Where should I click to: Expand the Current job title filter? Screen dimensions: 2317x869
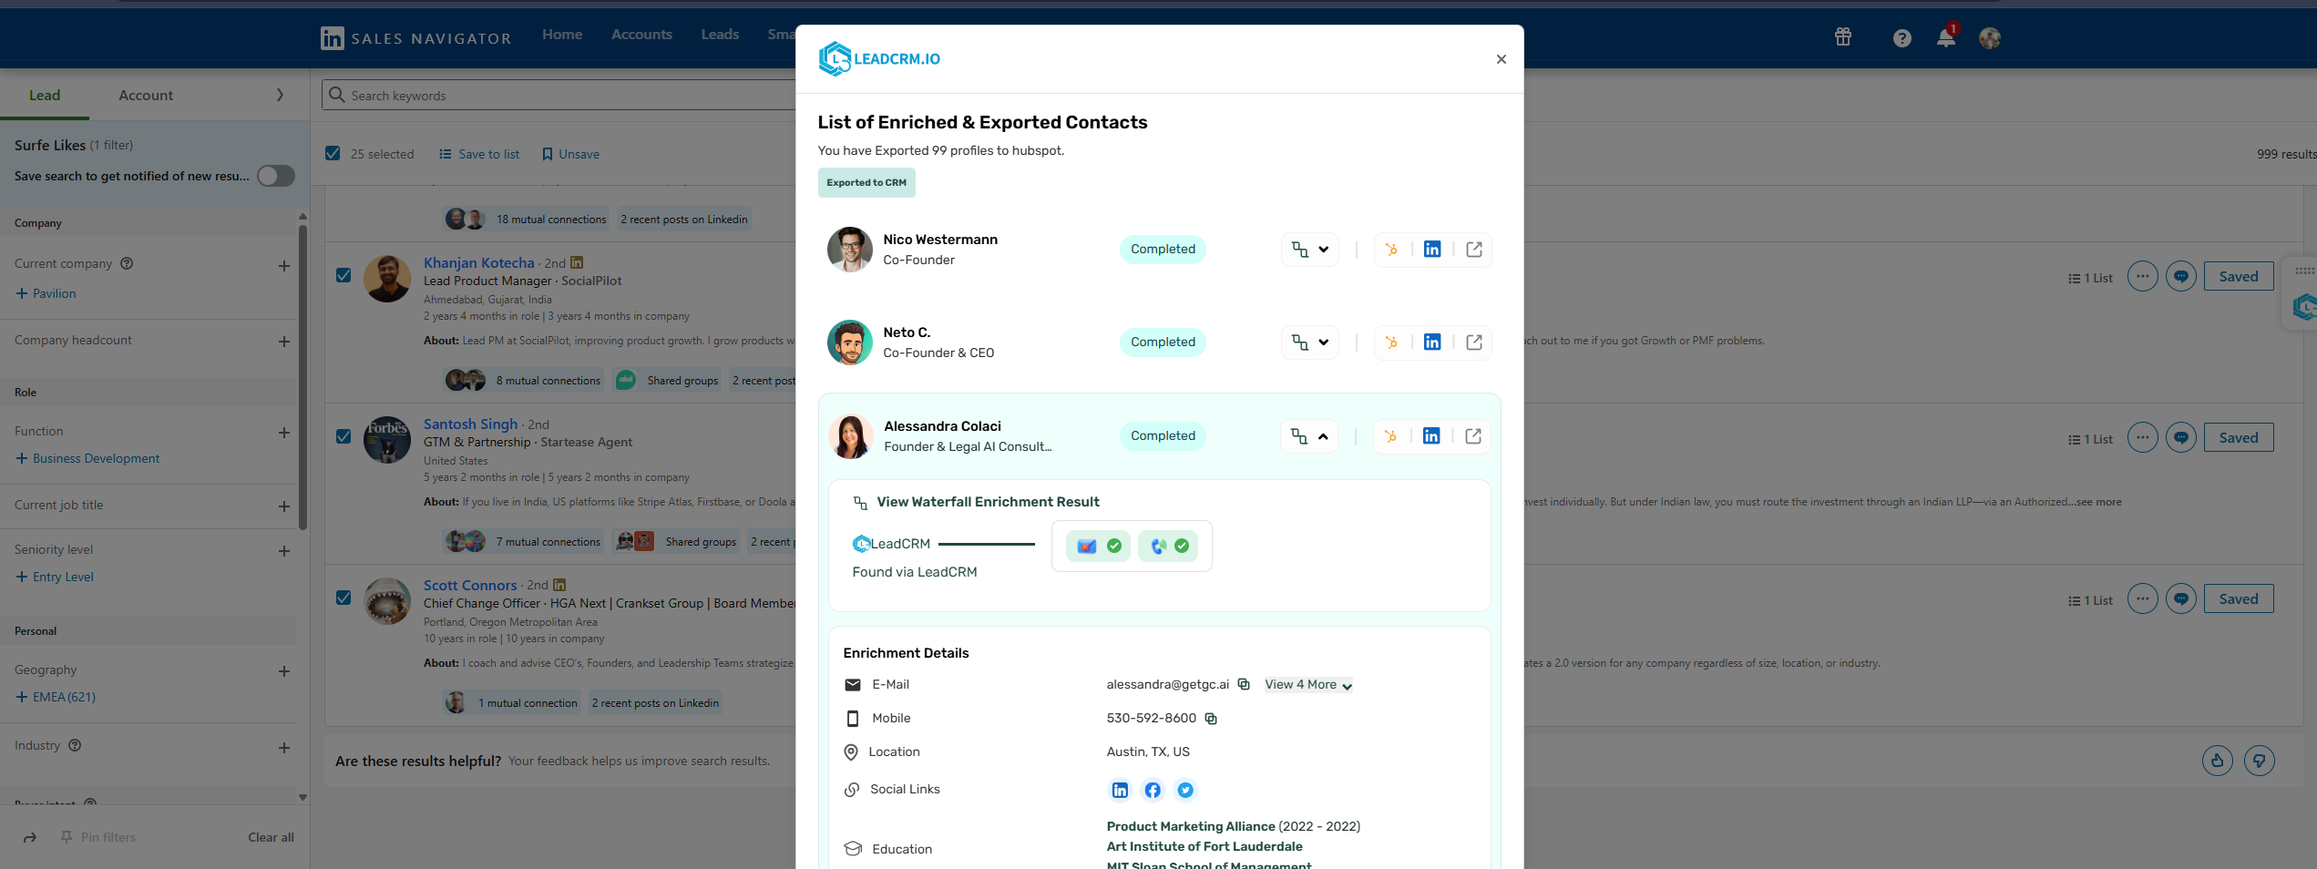284,506
